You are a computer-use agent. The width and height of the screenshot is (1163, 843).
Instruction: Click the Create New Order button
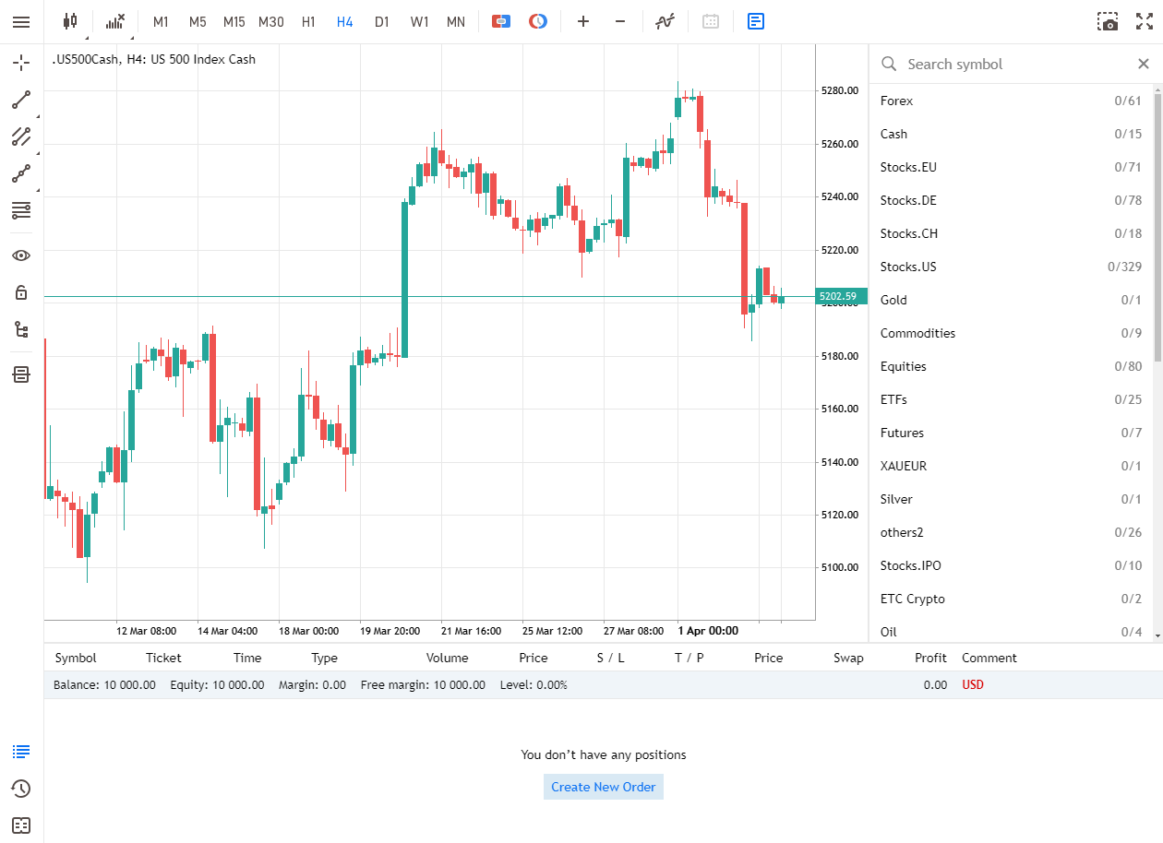pyautogui.click(x=604, y=787)
